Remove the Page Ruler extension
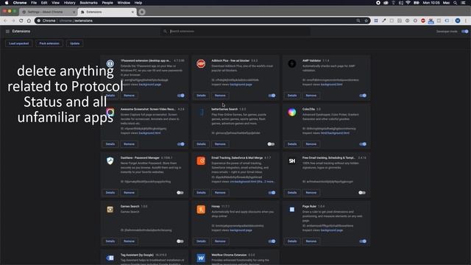 point(311,241)
